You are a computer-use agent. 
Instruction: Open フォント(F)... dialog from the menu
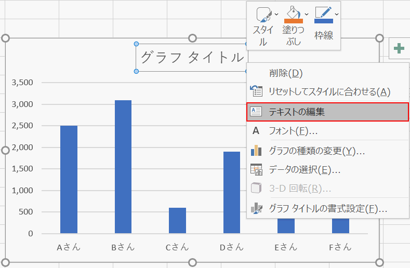click(327, 131)
